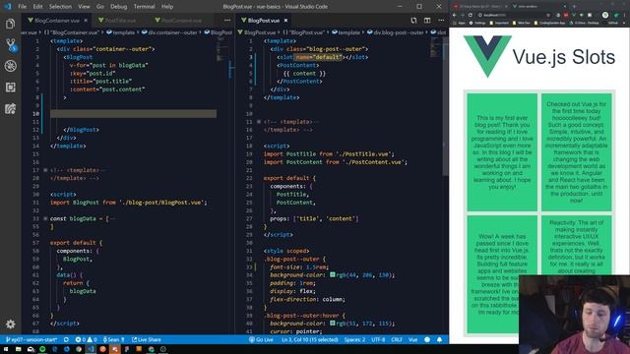
Task: Open the Debug view in activity bar
Action: [11, 66]
